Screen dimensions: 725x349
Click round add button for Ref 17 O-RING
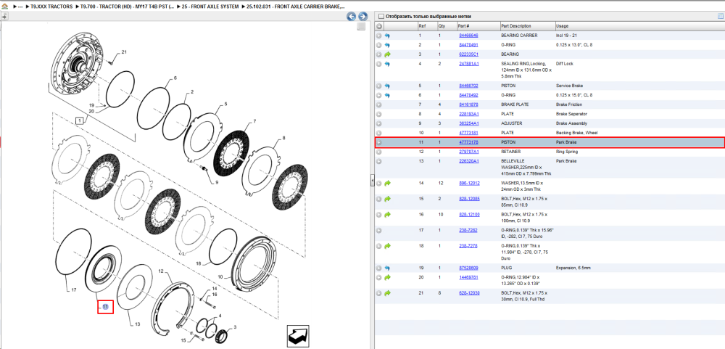coord(378,231)
